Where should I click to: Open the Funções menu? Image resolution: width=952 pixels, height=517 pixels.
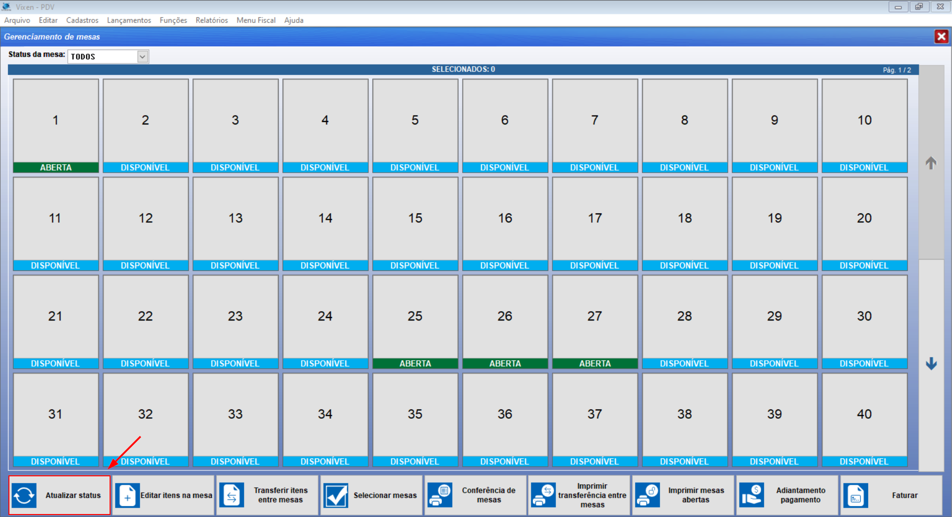pos(174,20)
